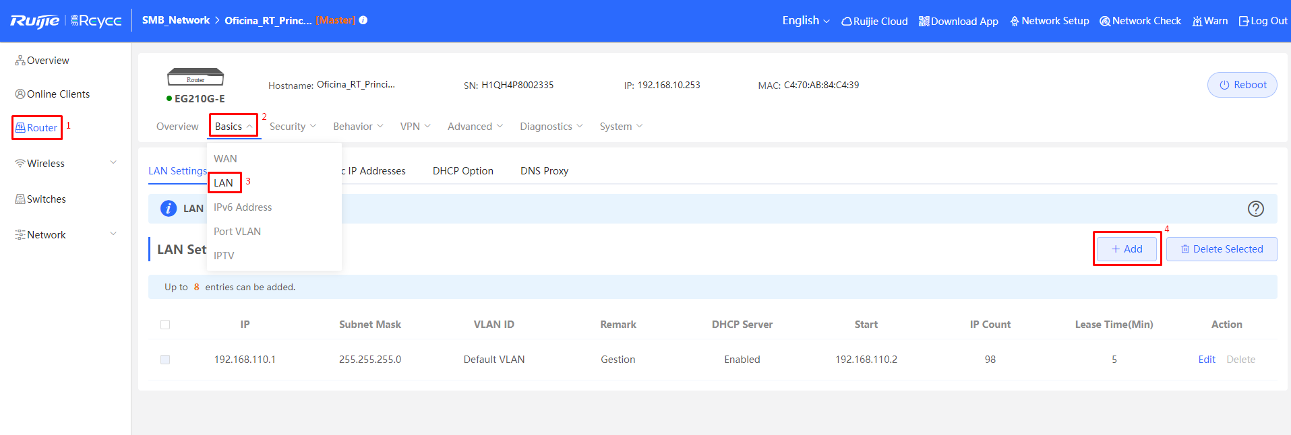Click the Wireless wifi icon
Viewport: 1291px width, 435px height.
point(20,164)
